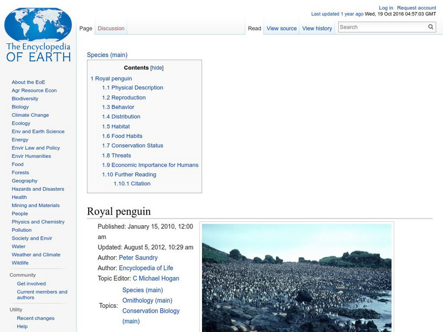
Task: Open Species (main) in Topics list
Action: pos(142,290)
